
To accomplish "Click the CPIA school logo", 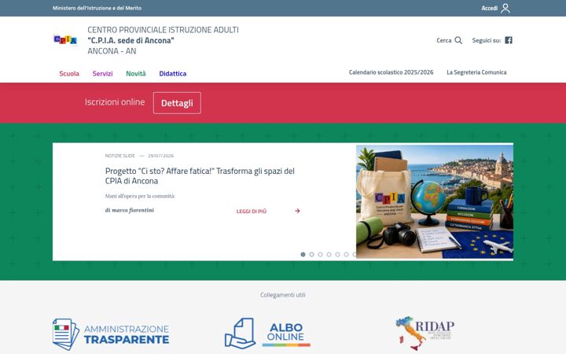I will 65,40.
